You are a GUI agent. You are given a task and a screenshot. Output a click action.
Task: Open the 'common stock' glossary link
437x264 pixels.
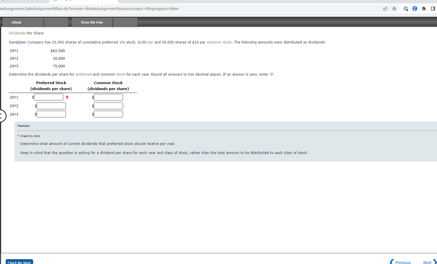click(219, 42)
